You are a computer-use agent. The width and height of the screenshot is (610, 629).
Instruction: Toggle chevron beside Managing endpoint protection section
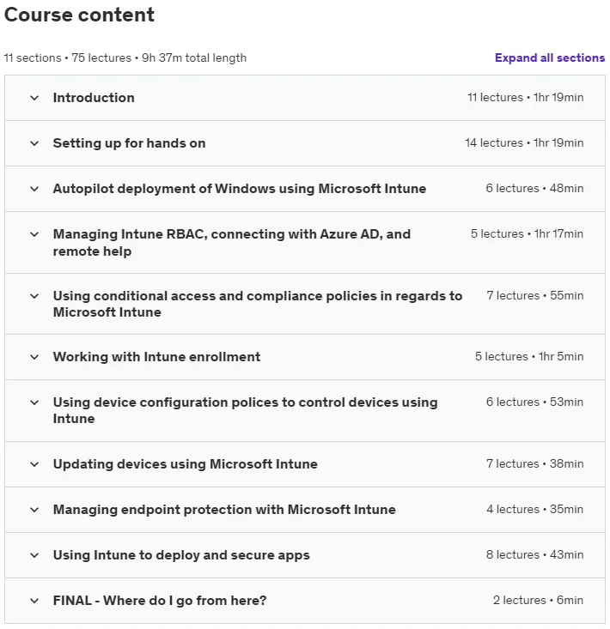point(34,510)
